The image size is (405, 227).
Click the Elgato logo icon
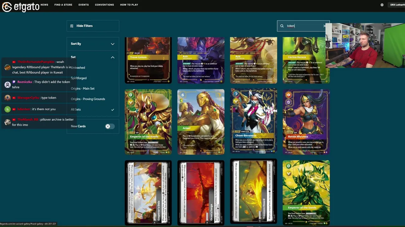click(7, 7)
